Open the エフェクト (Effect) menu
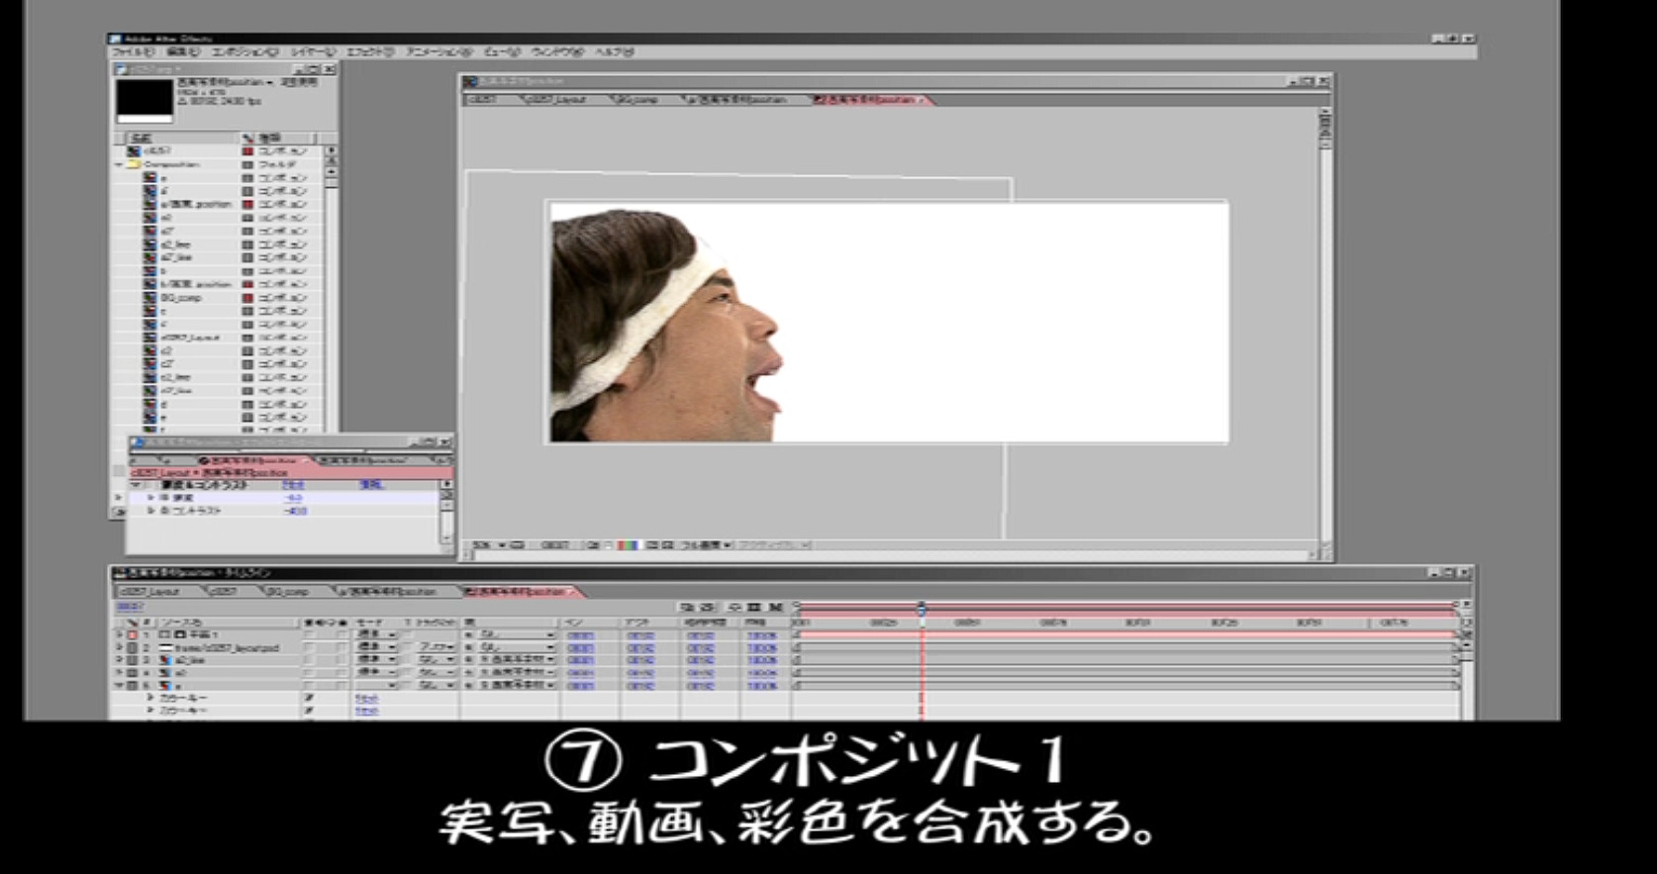The image size is (1657, 874). point(369,51)
